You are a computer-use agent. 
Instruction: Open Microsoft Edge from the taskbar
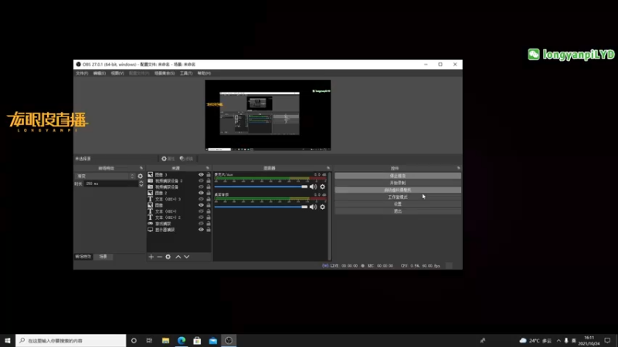182,340
